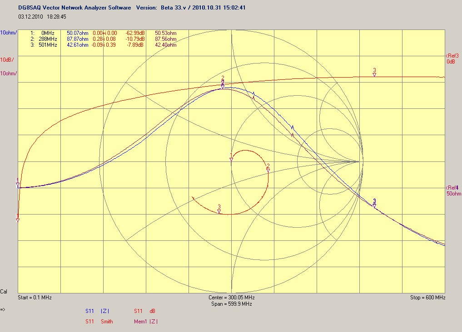The height and width of the screenshot is (332, 462).
Task: Select the S11 Smith trace label
Action: [x=99, y=322]
